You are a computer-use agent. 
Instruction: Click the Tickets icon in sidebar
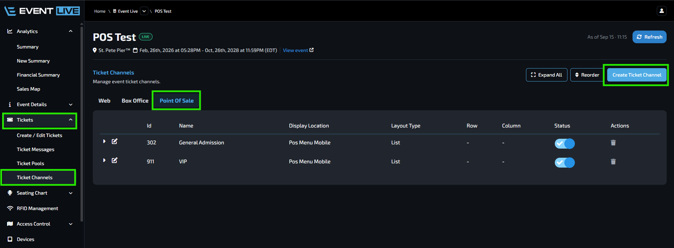[10, 120]
